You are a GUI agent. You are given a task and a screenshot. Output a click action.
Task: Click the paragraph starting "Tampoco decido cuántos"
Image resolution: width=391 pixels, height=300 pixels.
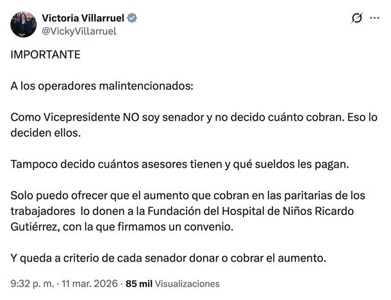(181, 164)
